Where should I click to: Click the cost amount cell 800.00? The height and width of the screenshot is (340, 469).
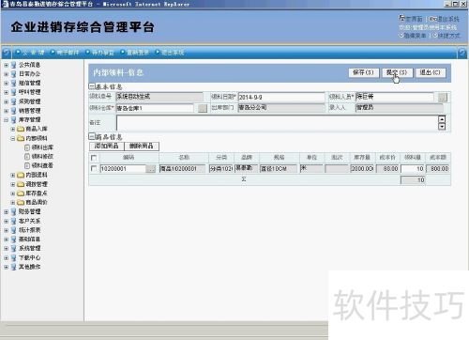(x=438, y=169)
